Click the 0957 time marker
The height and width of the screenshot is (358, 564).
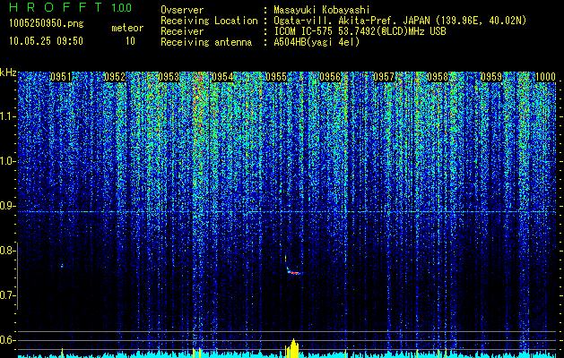coord(384,77)
